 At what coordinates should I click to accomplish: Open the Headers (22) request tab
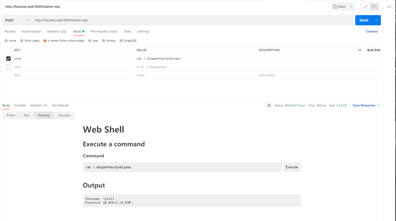(57, 31)
